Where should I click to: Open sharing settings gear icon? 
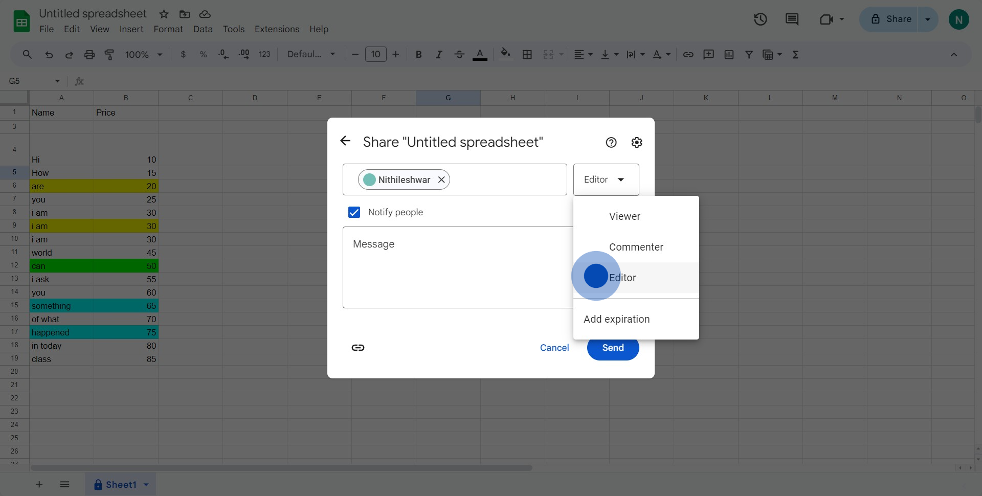636,143
